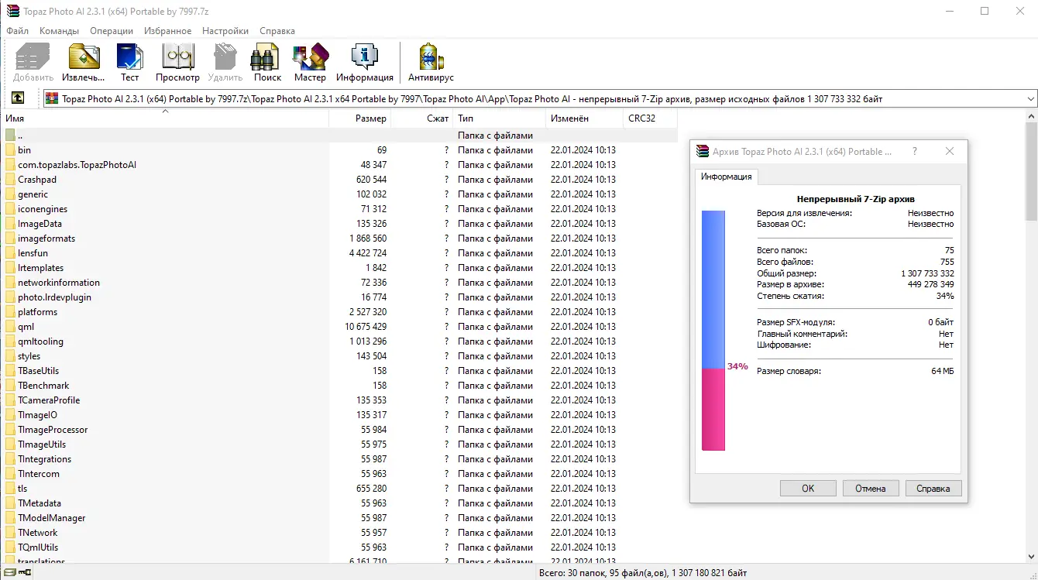
Task: Sort by the CRC32 column header
Action: point(651,118)
